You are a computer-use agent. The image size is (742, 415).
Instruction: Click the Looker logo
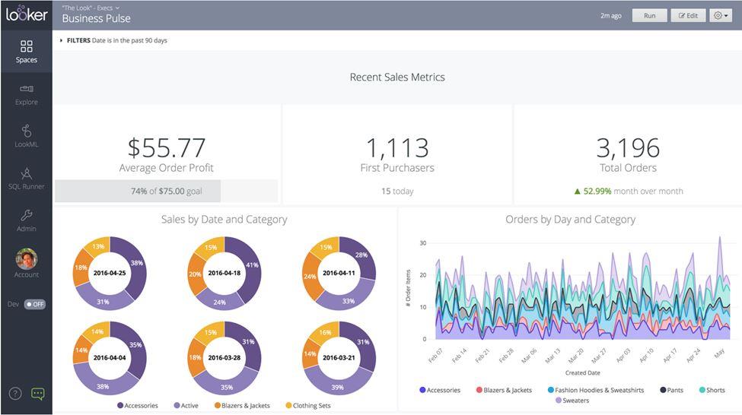[27, 14]
